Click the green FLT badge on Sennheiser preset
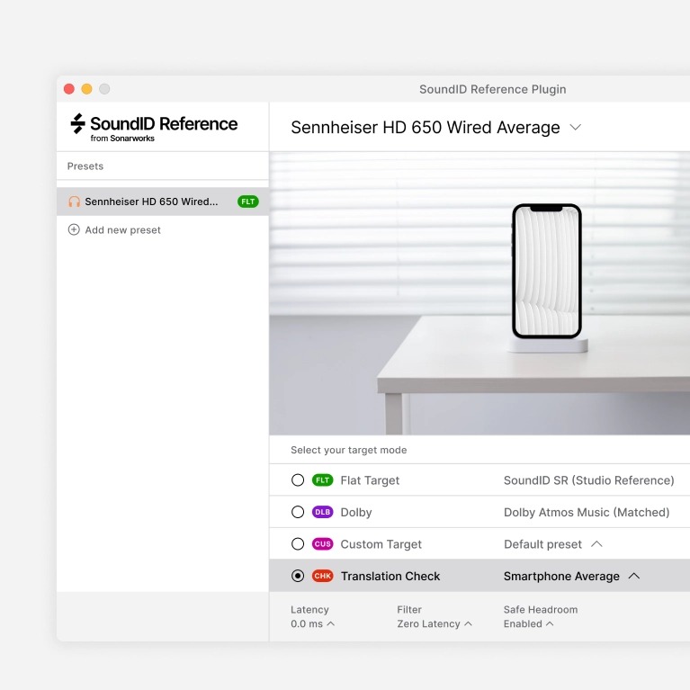Viewport: 690px width, 690px height. [248, 202]
